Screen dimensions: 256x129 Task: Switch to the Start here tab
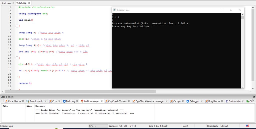[6, 3]
